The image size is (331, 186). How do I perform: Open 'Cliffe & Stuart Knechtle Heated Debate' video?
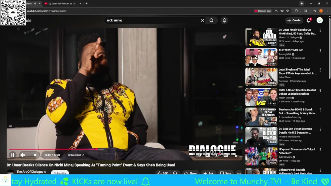click(x=297, y=92)
